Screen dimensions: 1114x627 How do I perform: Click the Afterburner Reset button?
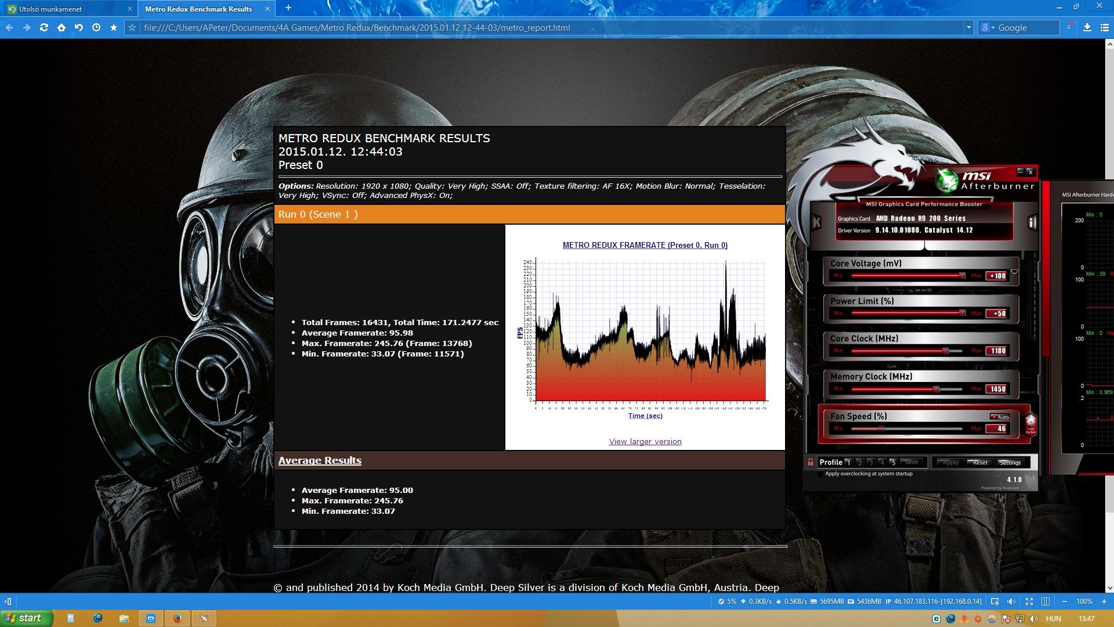click(x=981, y=462)
